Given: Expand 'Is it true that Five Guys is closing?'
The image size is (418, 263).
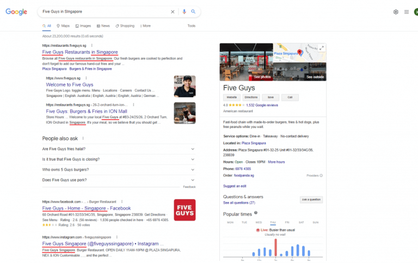Looking at the screenshot, I should click(193, 159).
